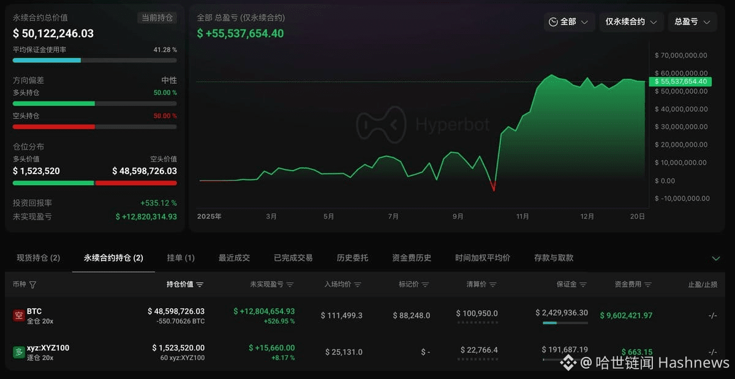Click the +535.12 % 投资回报率 value
The height and width of the screenshot is (379, 735).
pos(159,203)
